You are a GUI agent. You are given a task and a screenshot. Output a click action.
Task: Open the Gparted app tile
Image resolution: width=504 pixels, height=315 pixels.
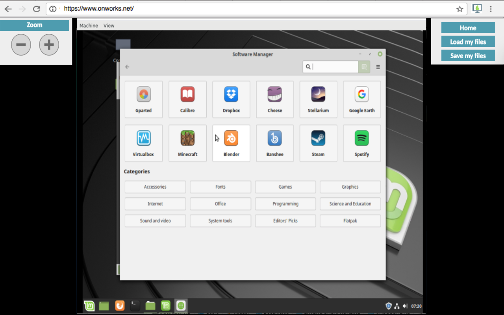pos(144,99)
